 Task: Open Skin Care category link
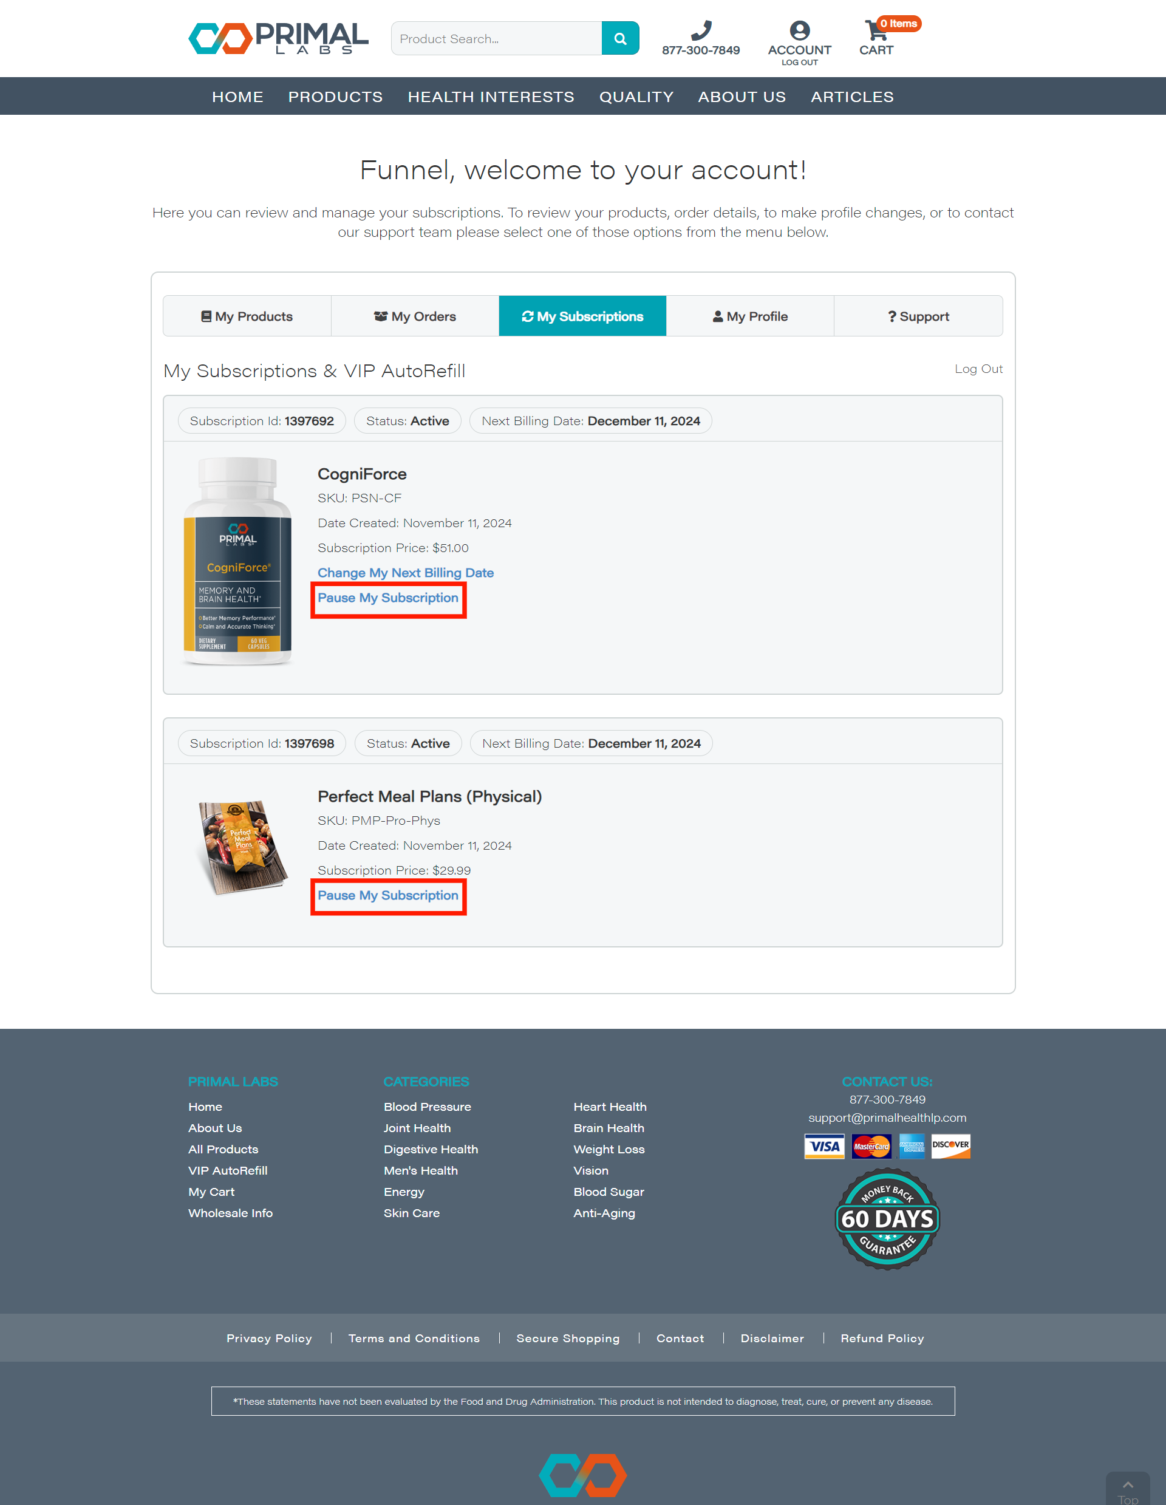tap(411, 1213)
